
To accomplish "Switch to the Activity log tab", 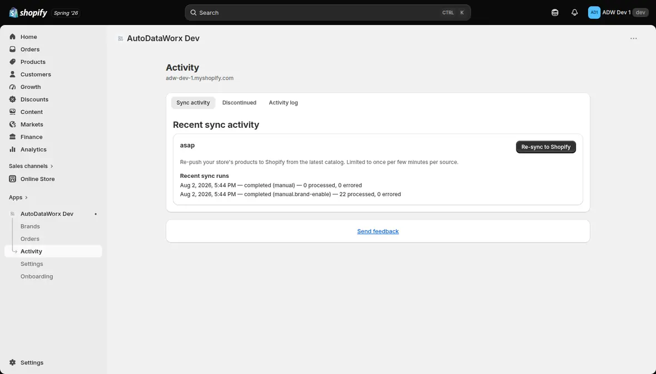I will (x=283, y=102).
